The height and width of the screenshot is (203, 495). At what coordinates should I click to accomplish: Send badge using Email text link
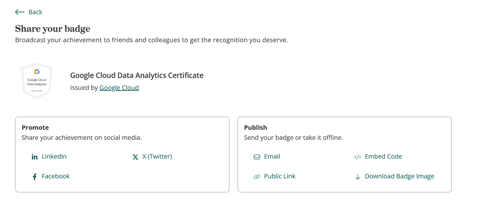tap(272, 157)
